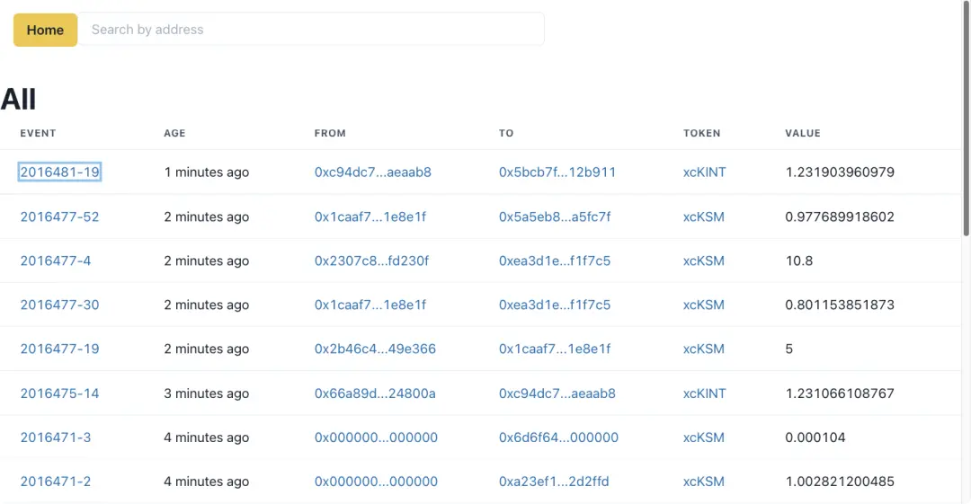Viewport: 971px width, 504px height.
Task: Open event 2016477-52 details
Action: [x=59, y=217]
